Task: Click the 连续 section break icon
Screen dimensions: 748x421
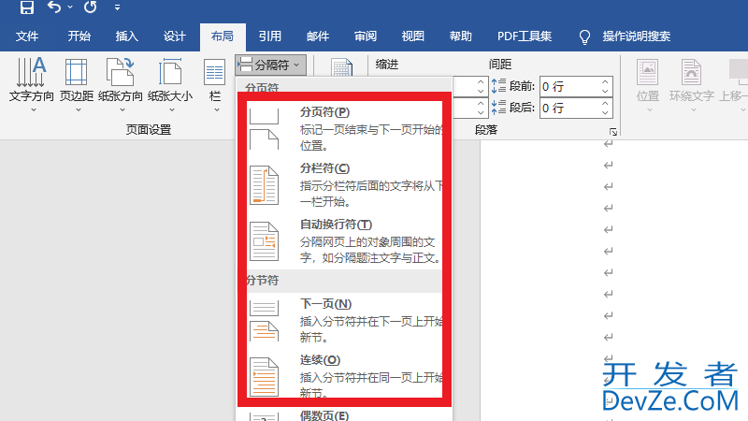Action: (264, 377)
